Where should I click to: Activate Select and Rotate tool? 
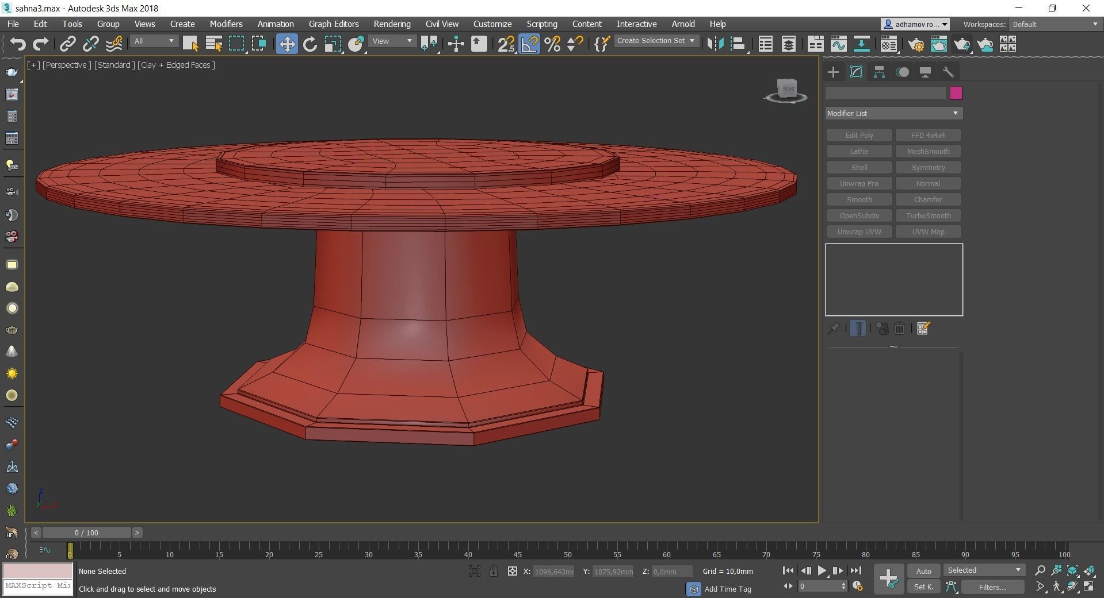pyautogui.click(x=310, y=44)
